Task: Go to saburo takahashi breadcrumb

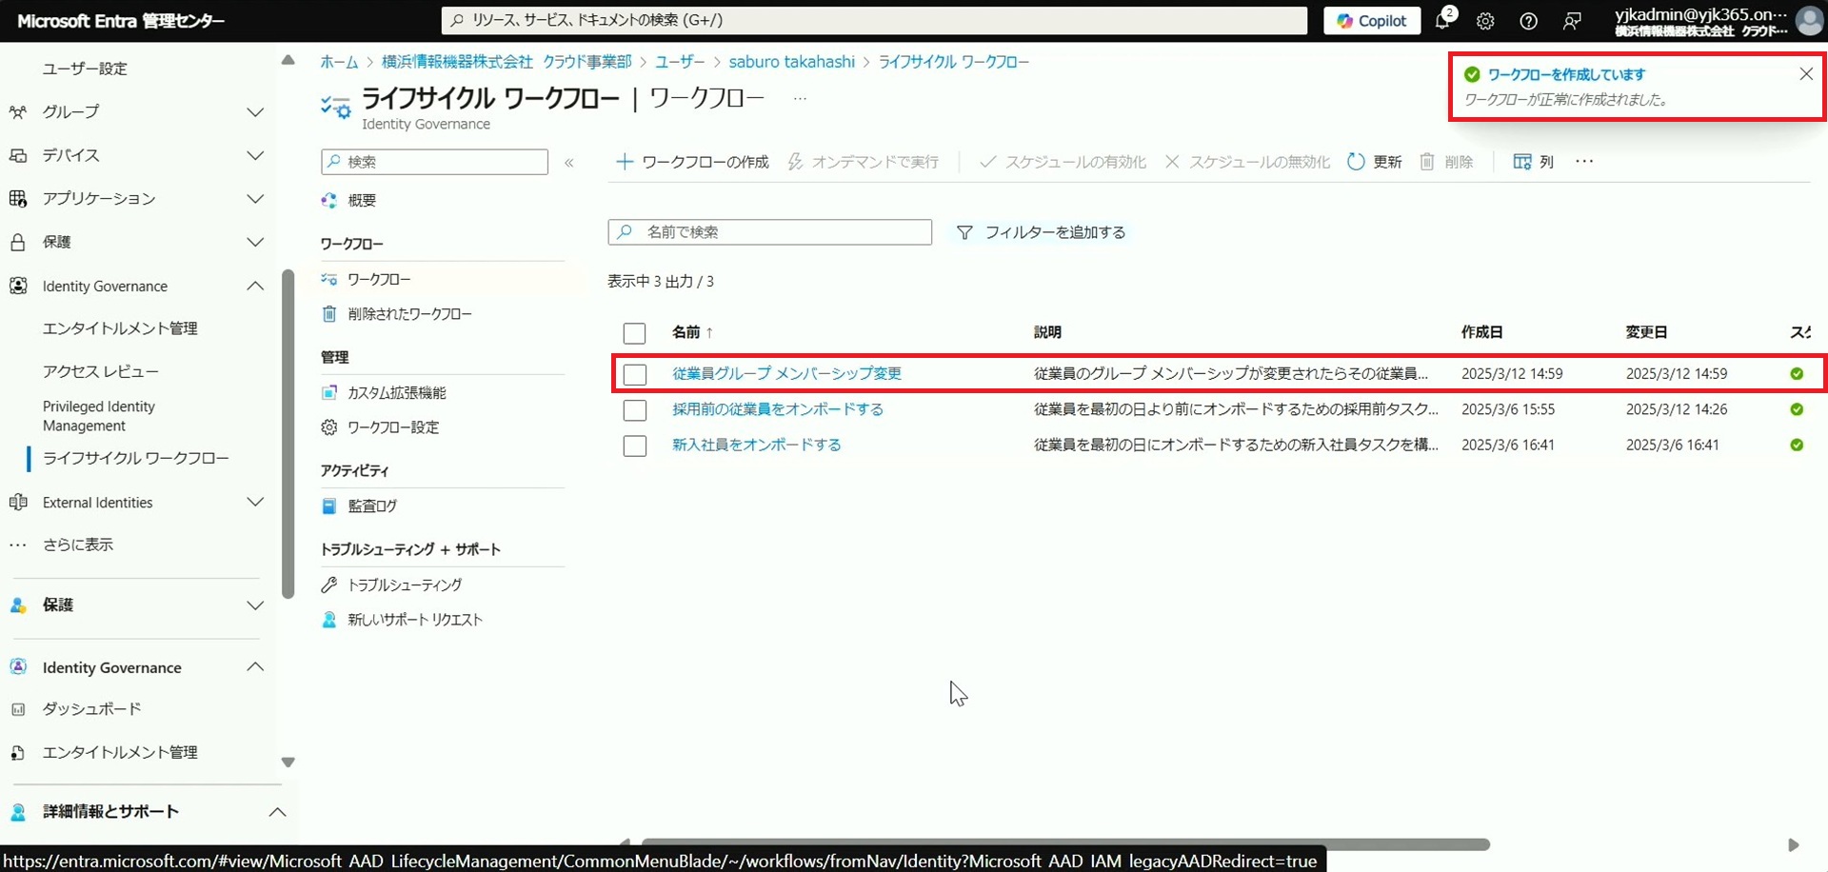Action: click(x=792, y=62)
